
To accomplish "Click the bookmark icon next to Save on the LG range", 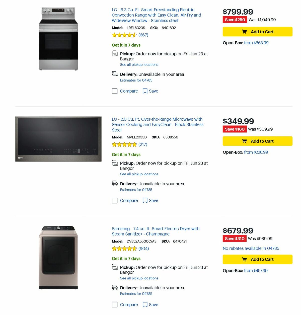I will [145, 91].
